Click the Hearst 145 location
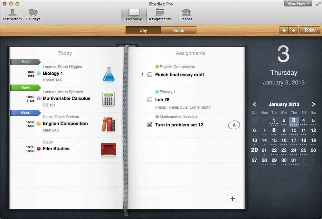Screen dimensions: 322x219 pos(52,80)
